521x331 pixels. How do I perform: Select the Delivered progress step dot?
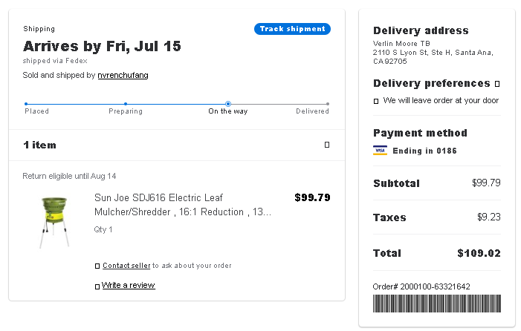[328, 104]
